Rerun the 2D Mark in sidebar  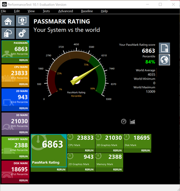pyautogui.click(x=23, y=108)
